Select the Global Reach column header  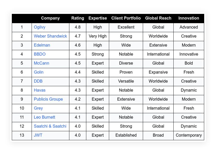[158, 18]
